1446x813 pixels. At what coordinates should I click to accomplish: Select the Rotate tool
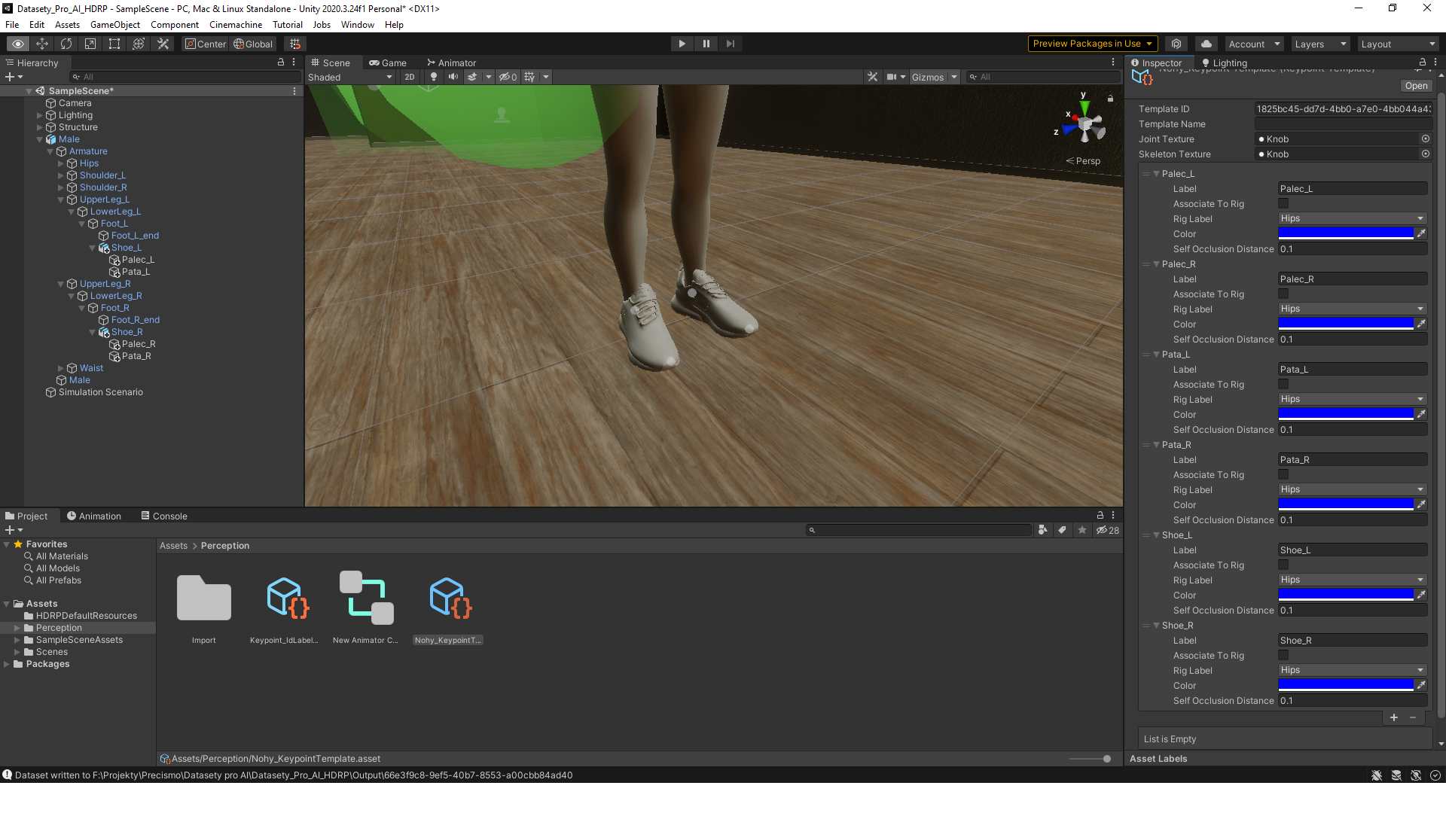(66, 44)
